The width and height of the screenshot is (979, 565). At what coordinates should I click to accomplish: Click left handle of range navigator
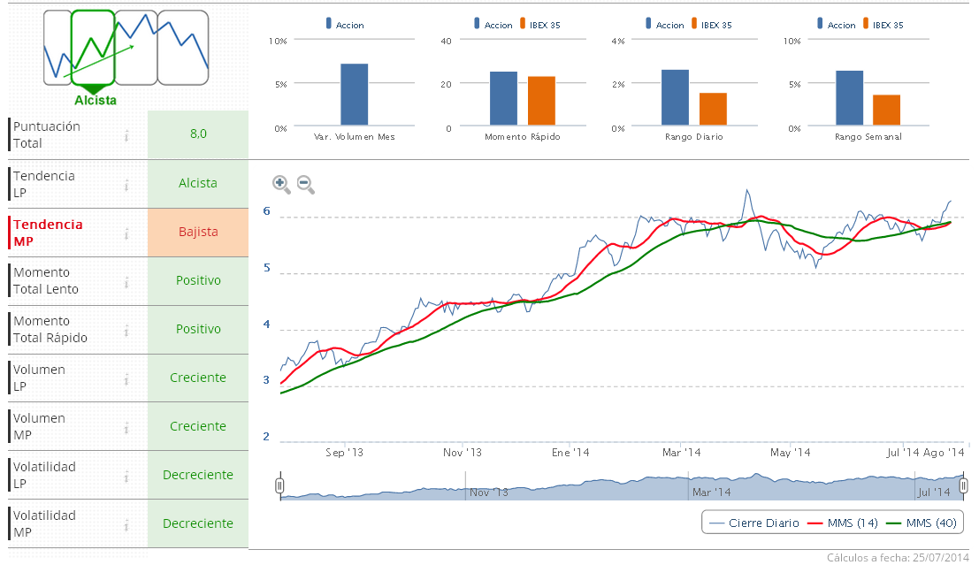[279, 485]
